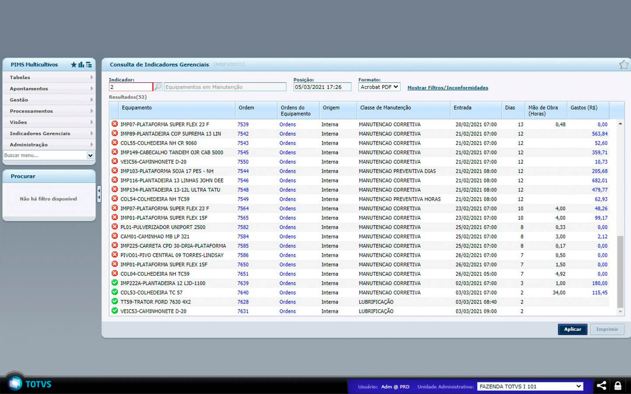Click the padlock lock icon in bottom bar
This screenshot has height=394, width=631.
(618, 386)
